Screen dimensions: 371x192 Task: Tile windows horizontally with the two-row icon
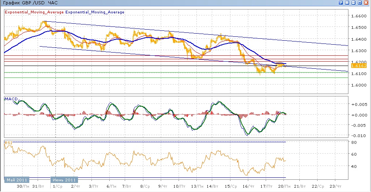click(x=354, y=3)
